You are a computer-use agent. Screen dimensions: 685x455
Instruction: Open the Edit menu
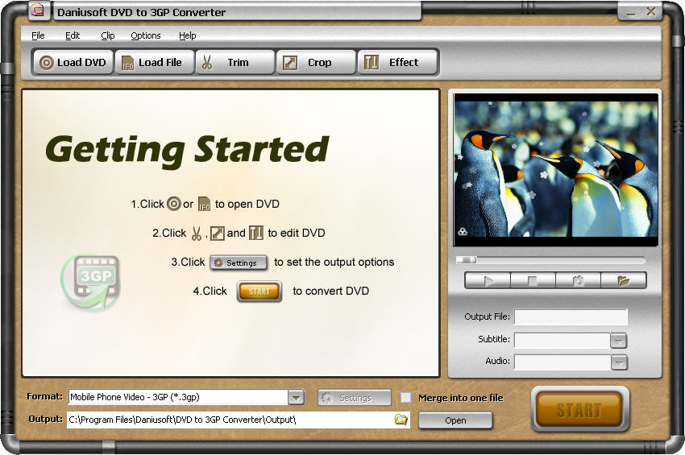73,35
